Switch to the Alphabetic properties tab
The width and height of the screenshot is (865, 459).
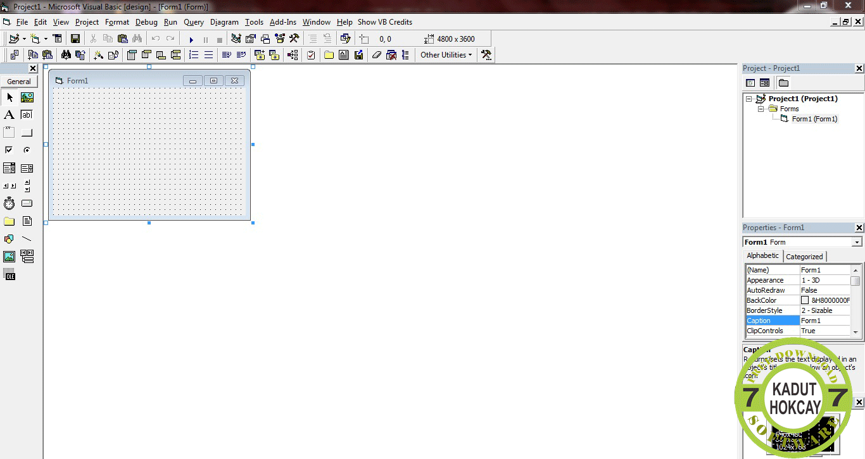click(763, 255)
